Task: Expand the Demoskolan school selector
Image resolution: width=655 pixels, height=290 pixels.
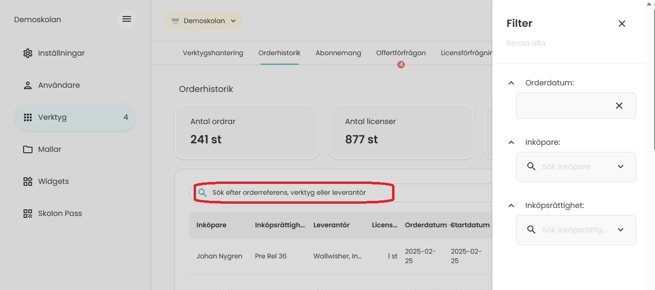Action: point(204,21)
